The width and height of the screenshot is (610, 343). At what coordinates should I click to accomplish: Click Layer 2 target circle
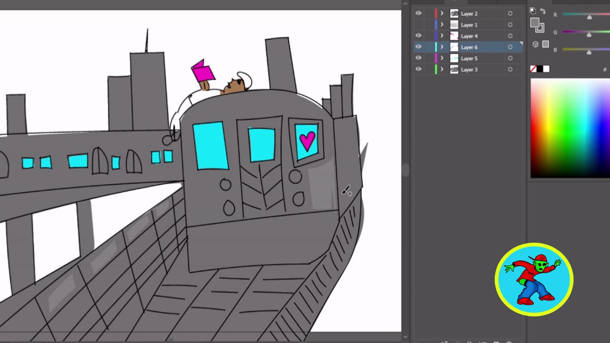click(510, 14)
